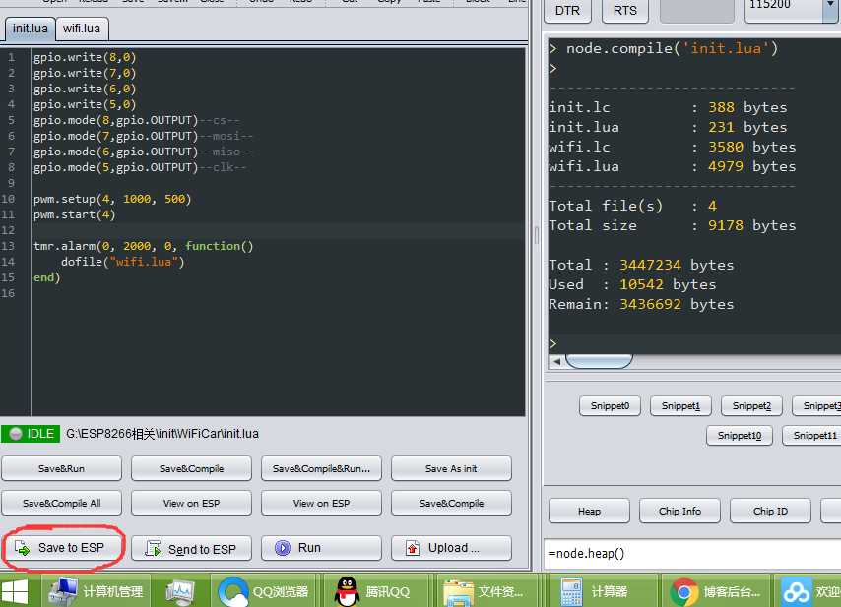
Task: Click the RTS button
Action: point(625,10)
